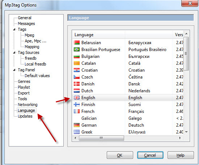Open Default values under Tag Panel
This screenshot has height=165, width=199.
tap(37, 76)
